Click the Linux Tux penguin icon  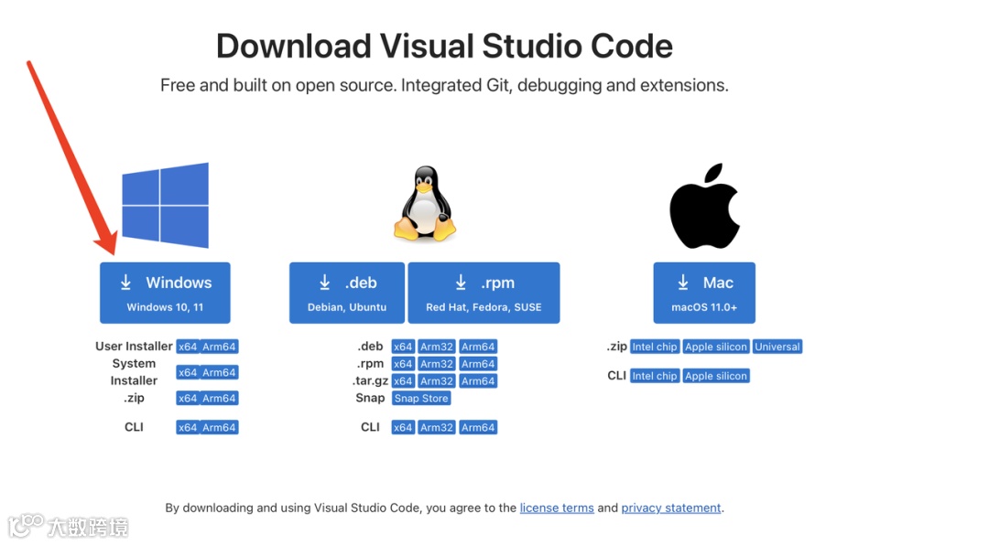(425, 203)
